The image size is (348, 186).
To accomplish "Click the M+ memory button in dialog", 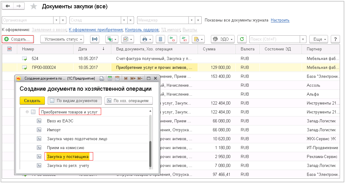I will pos(133,78).
